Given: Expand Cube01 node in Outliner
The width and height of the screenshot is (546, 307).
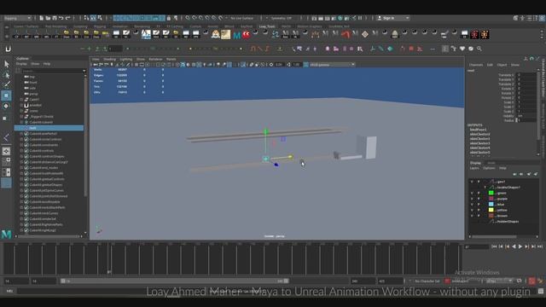Looking at the screenshot, I should click(21, 100).
